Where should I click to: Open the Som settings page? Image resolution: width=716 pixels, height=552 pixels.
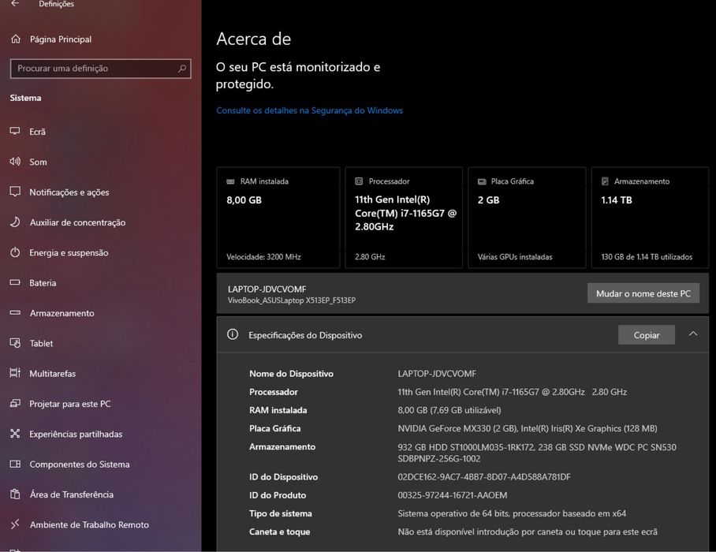[x=38, y=162]
